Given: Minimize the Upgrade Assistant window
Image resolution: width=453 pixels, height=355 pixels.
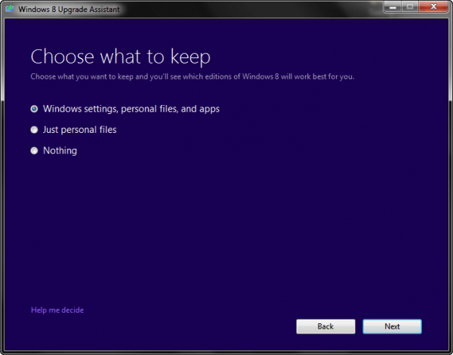Looking at the screenshot, I should [393, 6].
